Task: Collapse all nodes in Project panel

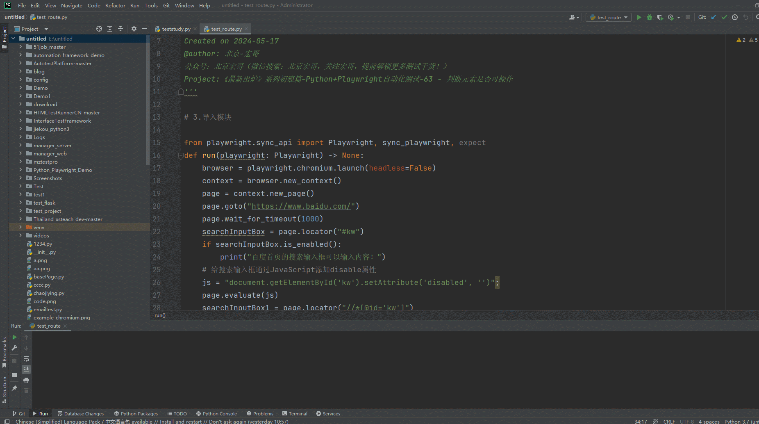Action: tap(120, 29)
